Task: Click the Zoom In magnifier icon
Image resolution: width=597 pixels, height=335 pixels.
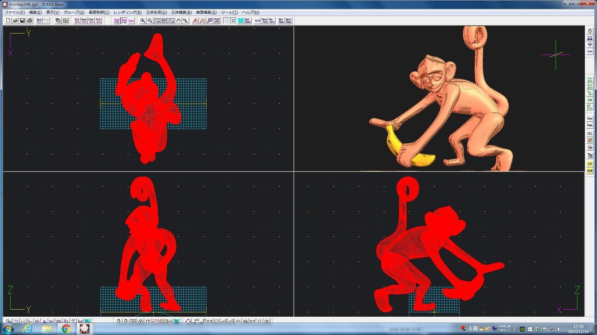Action: [143, 21]
